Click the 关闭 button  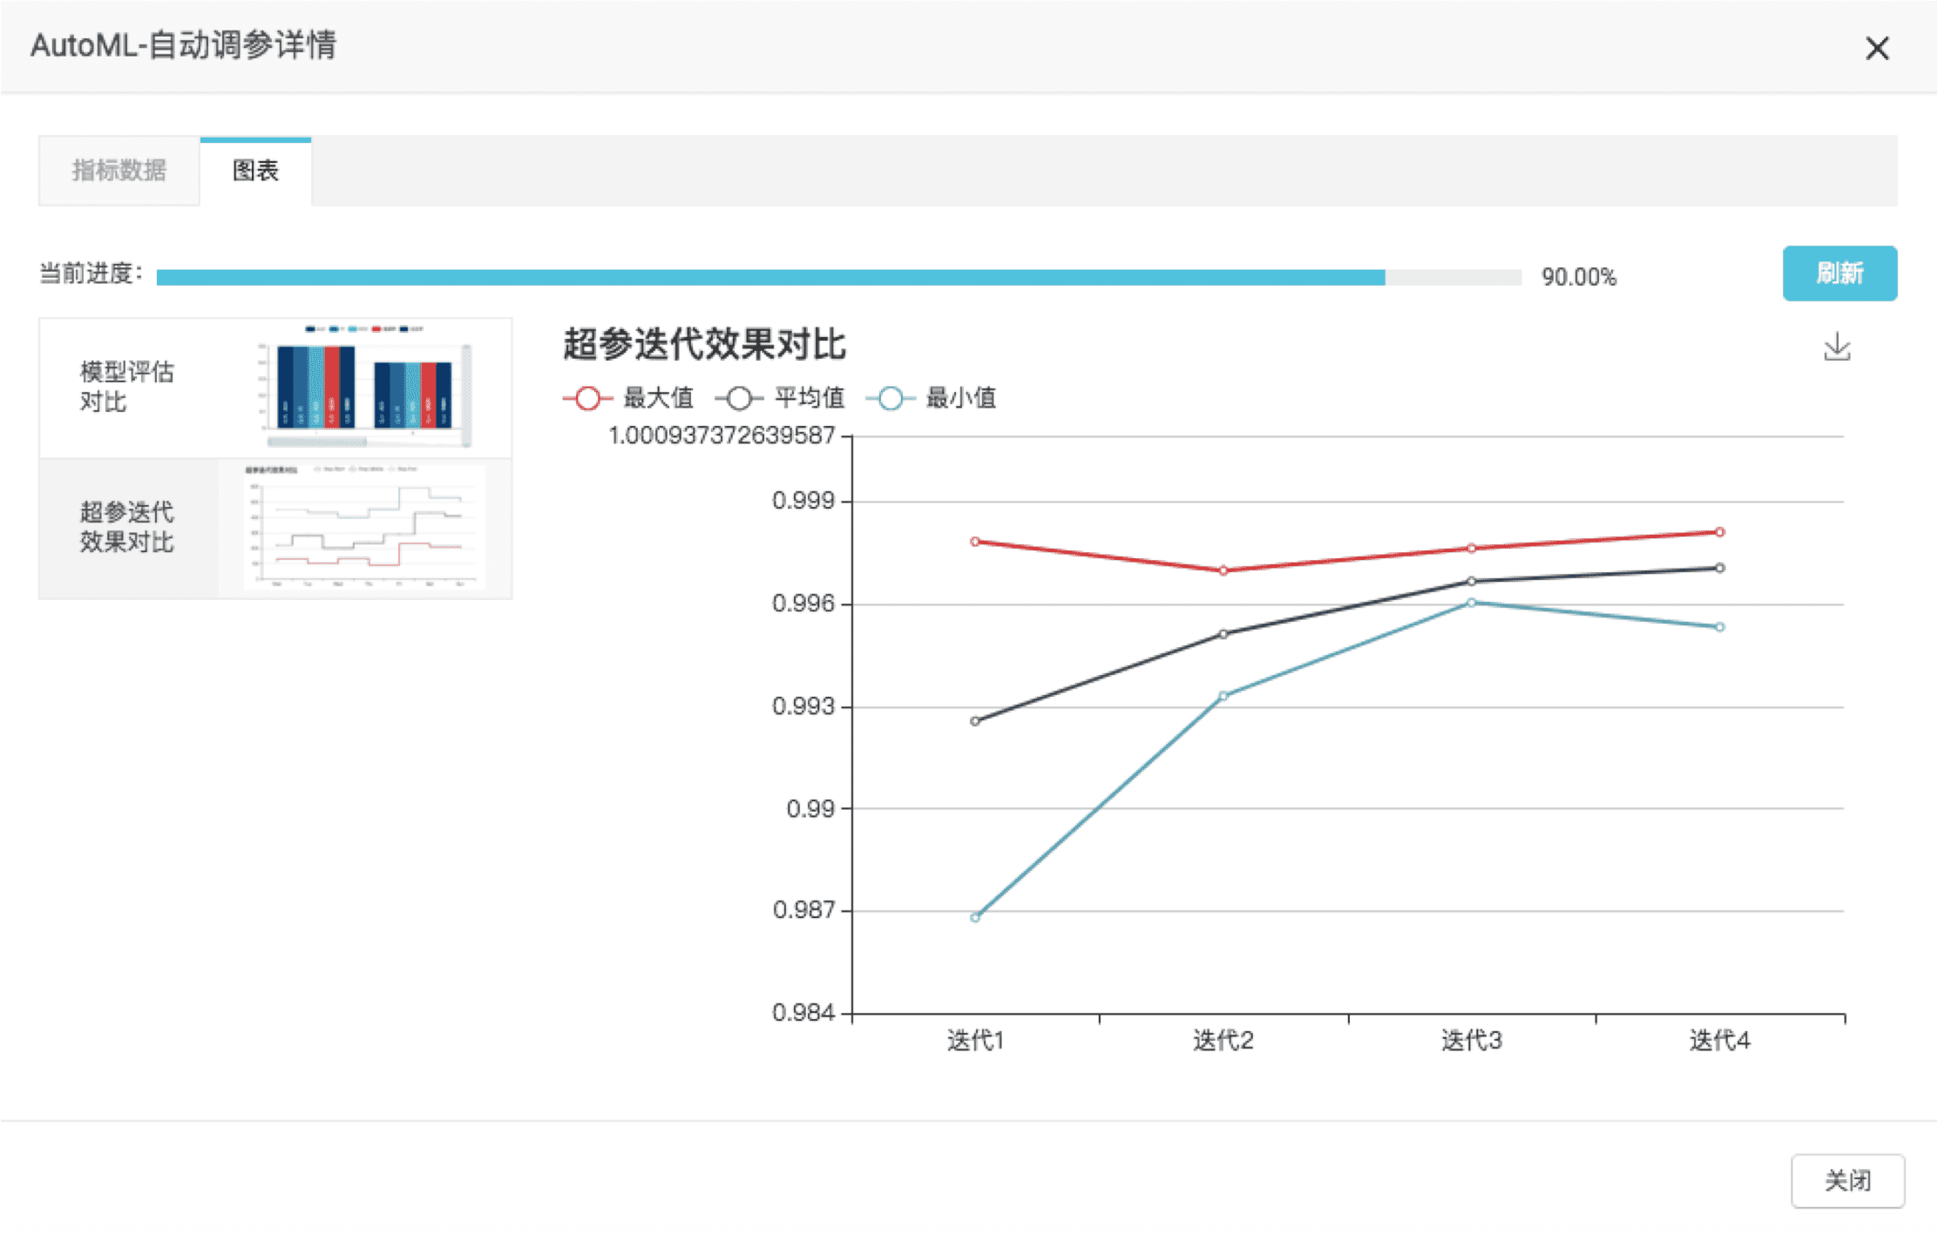pos(1847,1180)
